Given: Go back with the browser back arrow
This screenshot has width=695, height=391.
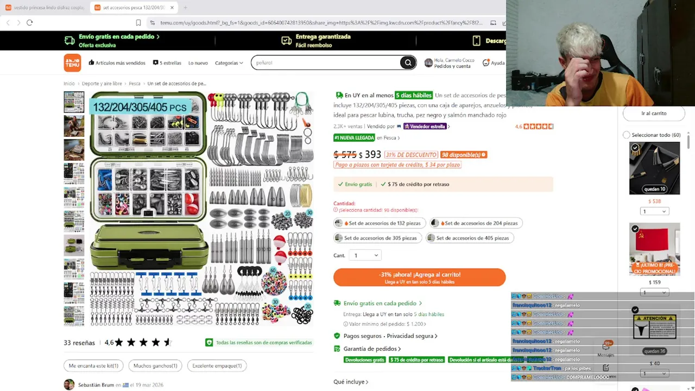Looking at the screenshot, I should tap(8, 22).
